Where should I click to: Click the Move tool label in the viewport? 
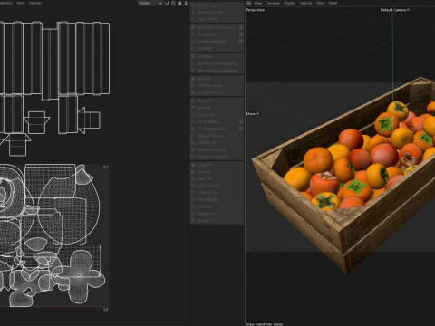(253, 114)
